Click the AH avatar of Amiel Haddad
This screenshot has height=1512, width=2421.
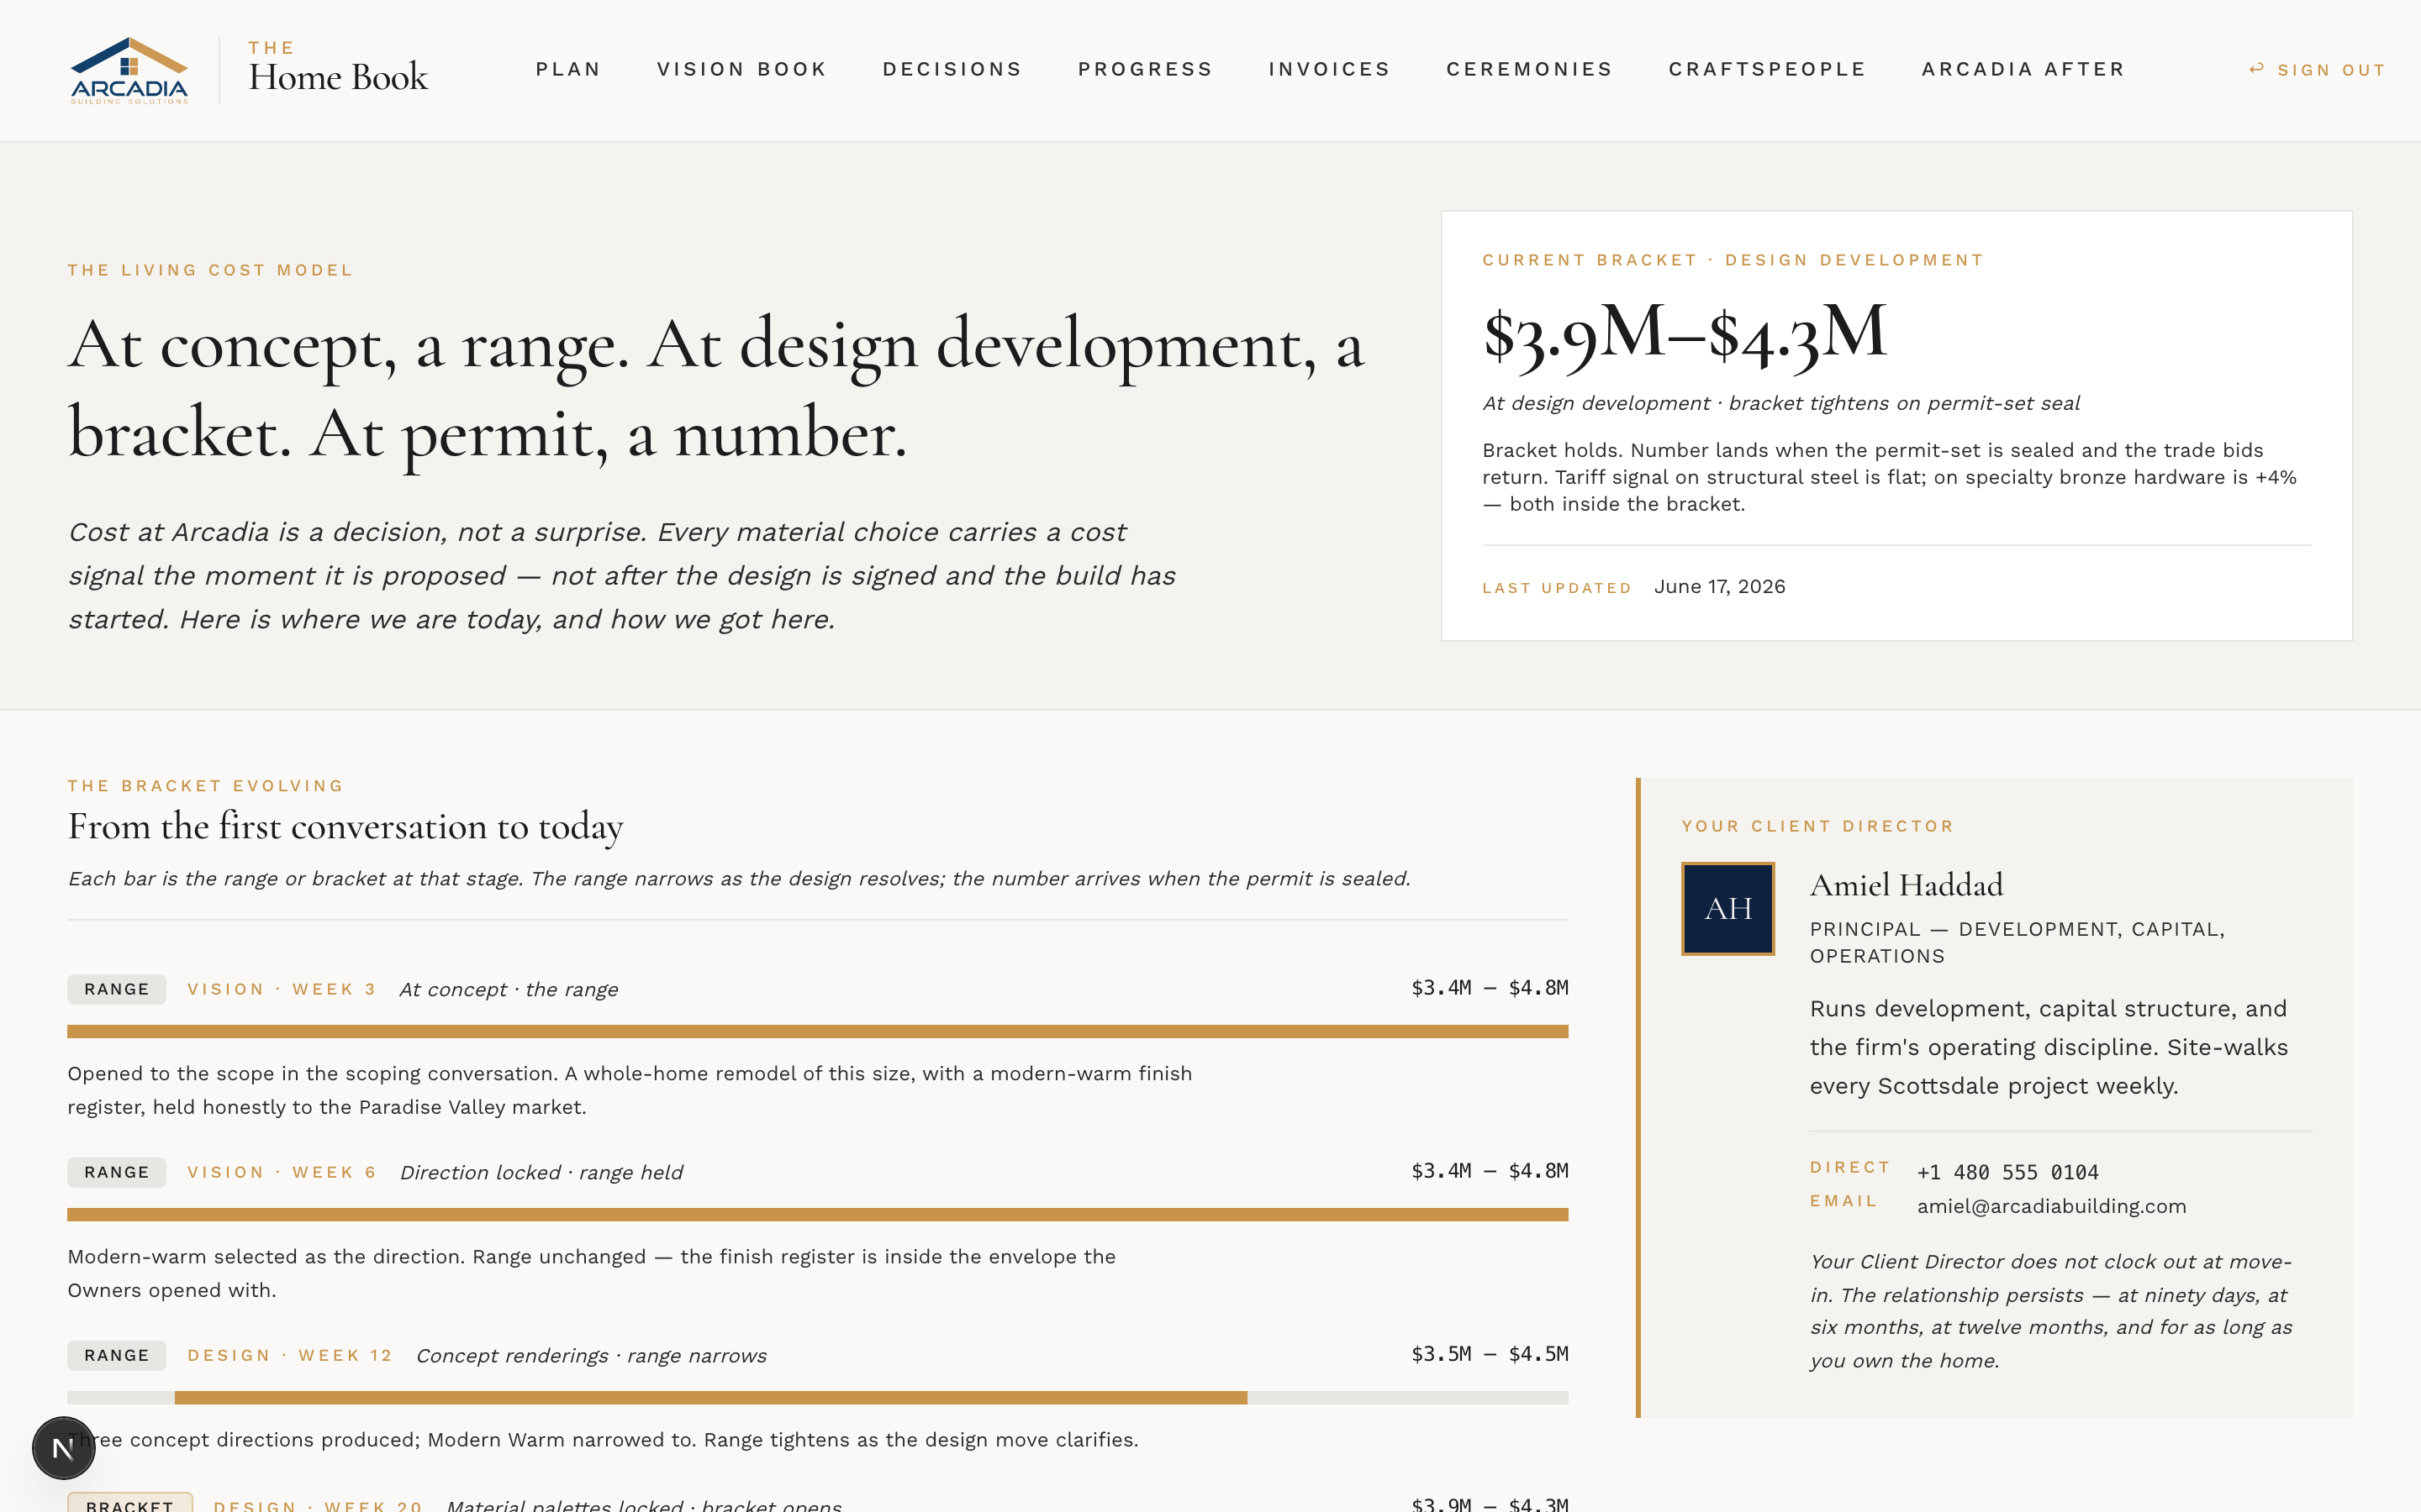1727,908
